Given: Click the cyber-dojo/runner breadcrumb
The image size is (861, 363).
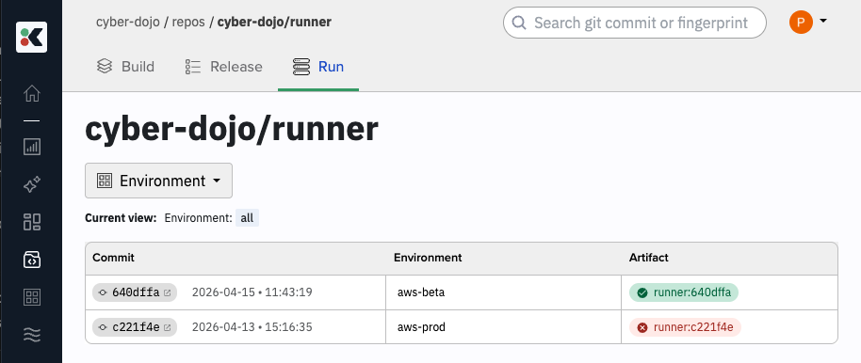Looking at the screenshot, I should point(274,23).
